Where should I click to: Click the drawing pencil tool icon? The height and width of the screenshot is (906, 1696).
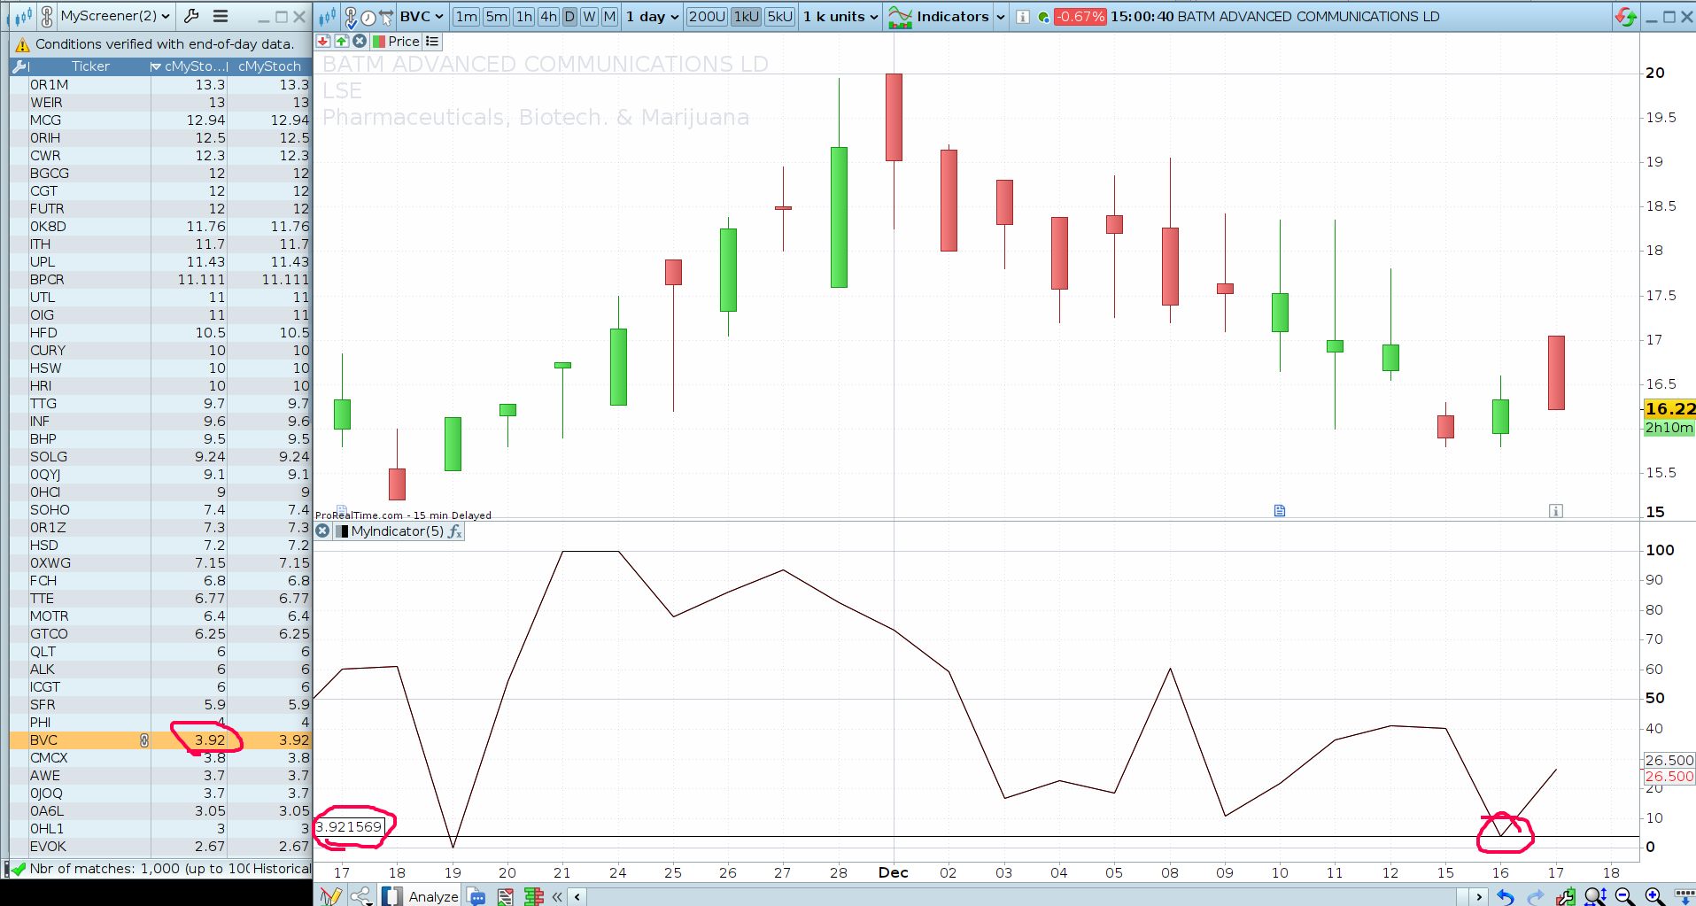pos(330,896)
